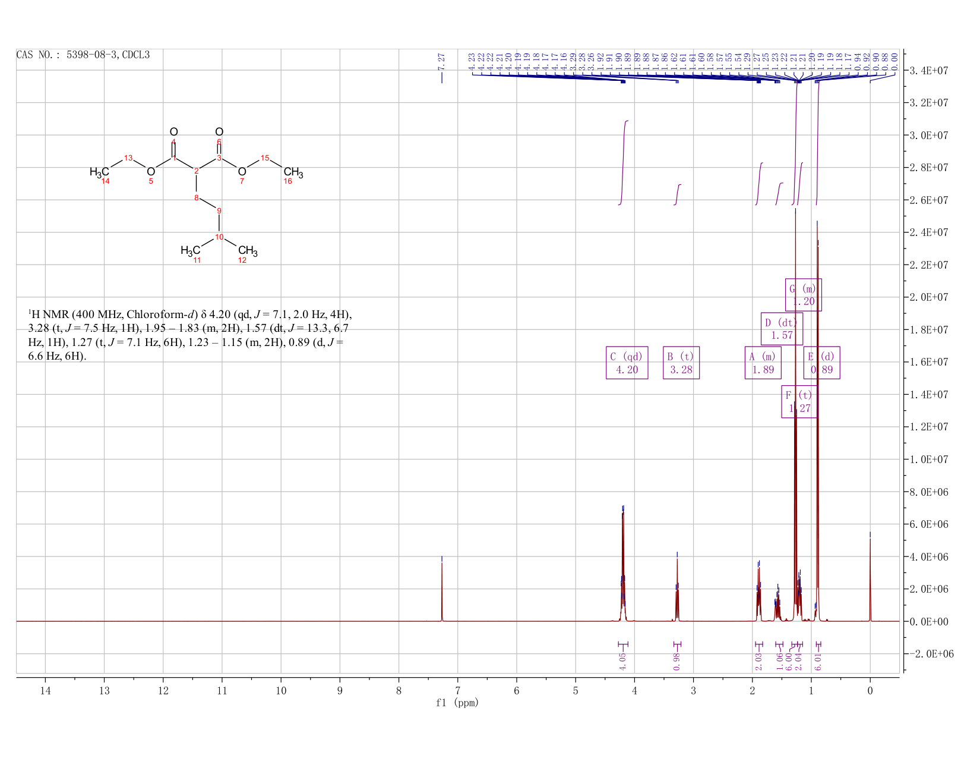
Task: Click the 2.03 integral value
Action: click(x=758, y=662)
